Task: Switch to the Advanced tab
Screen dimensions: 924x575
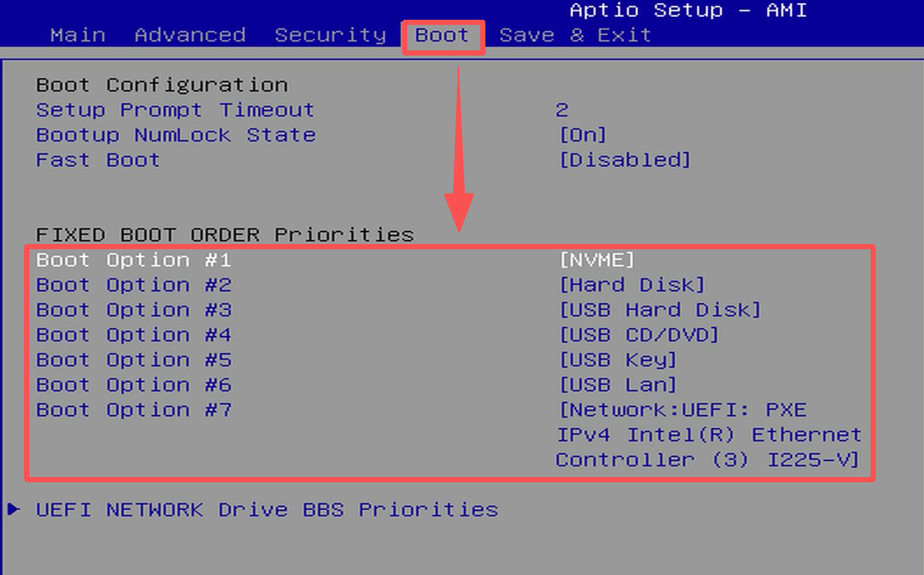Action: coord(190,35)
